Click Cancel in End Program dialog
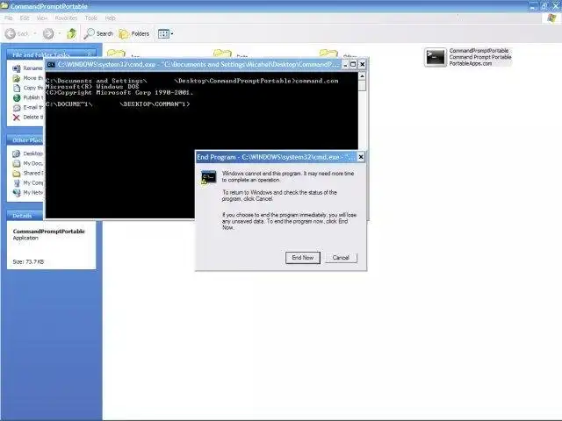562x421 pixels. [x=341, y=258]
